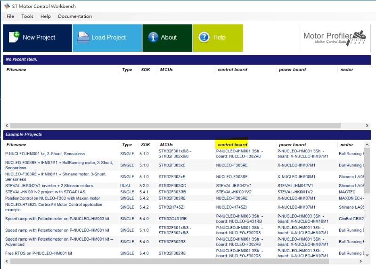Sort example projects by SDK header
376x269 pixels.
click(x=146, y=145)
